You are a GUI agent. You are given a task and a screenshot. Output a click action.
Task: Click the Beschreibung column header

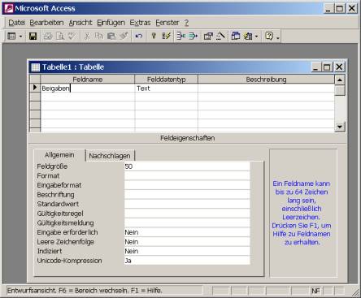[x=266, y=80]
